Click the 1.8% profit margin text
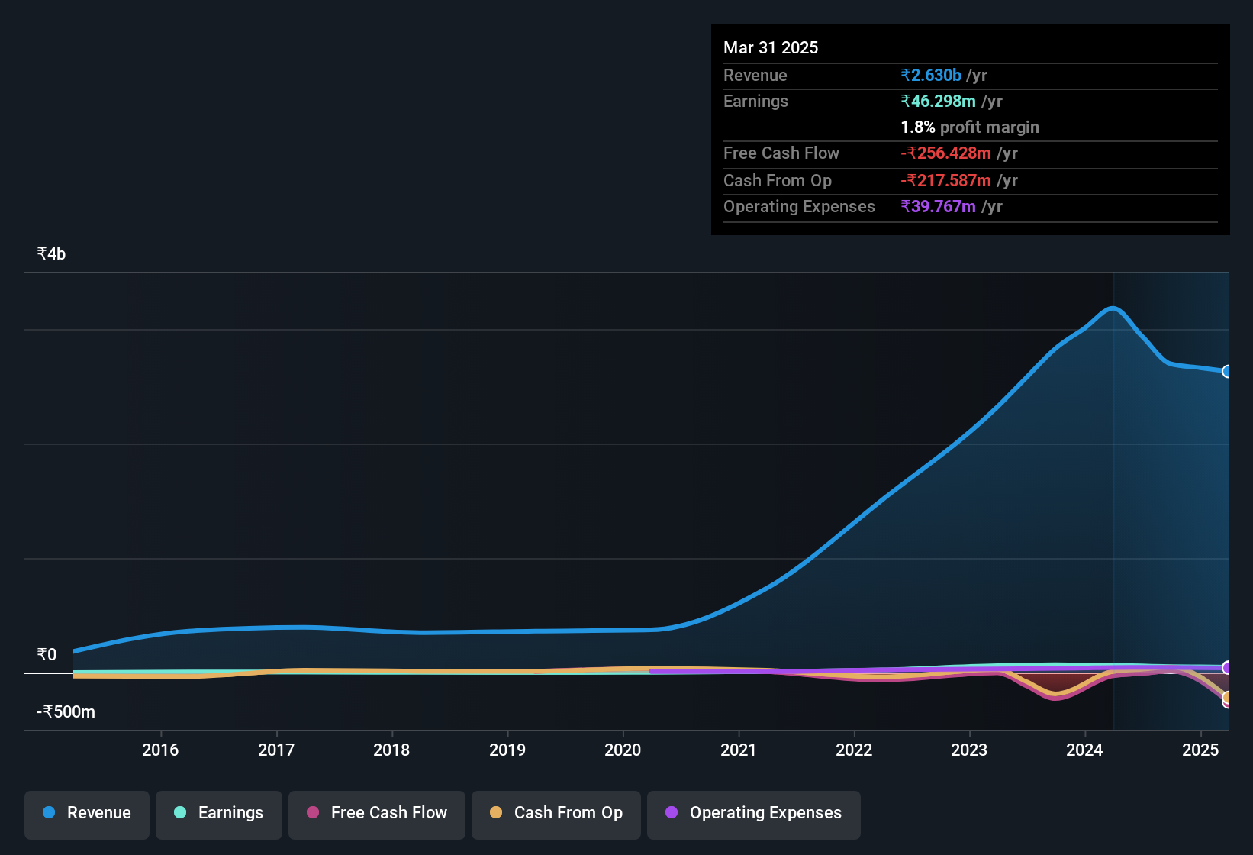1253x855 pixels. 970,127
